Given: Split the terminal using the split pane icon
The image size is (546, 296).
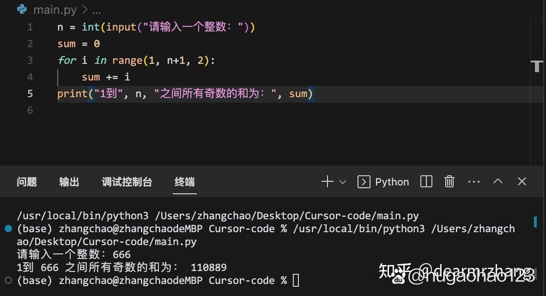Looking at the screenshot, I should [x=426, y=181].
